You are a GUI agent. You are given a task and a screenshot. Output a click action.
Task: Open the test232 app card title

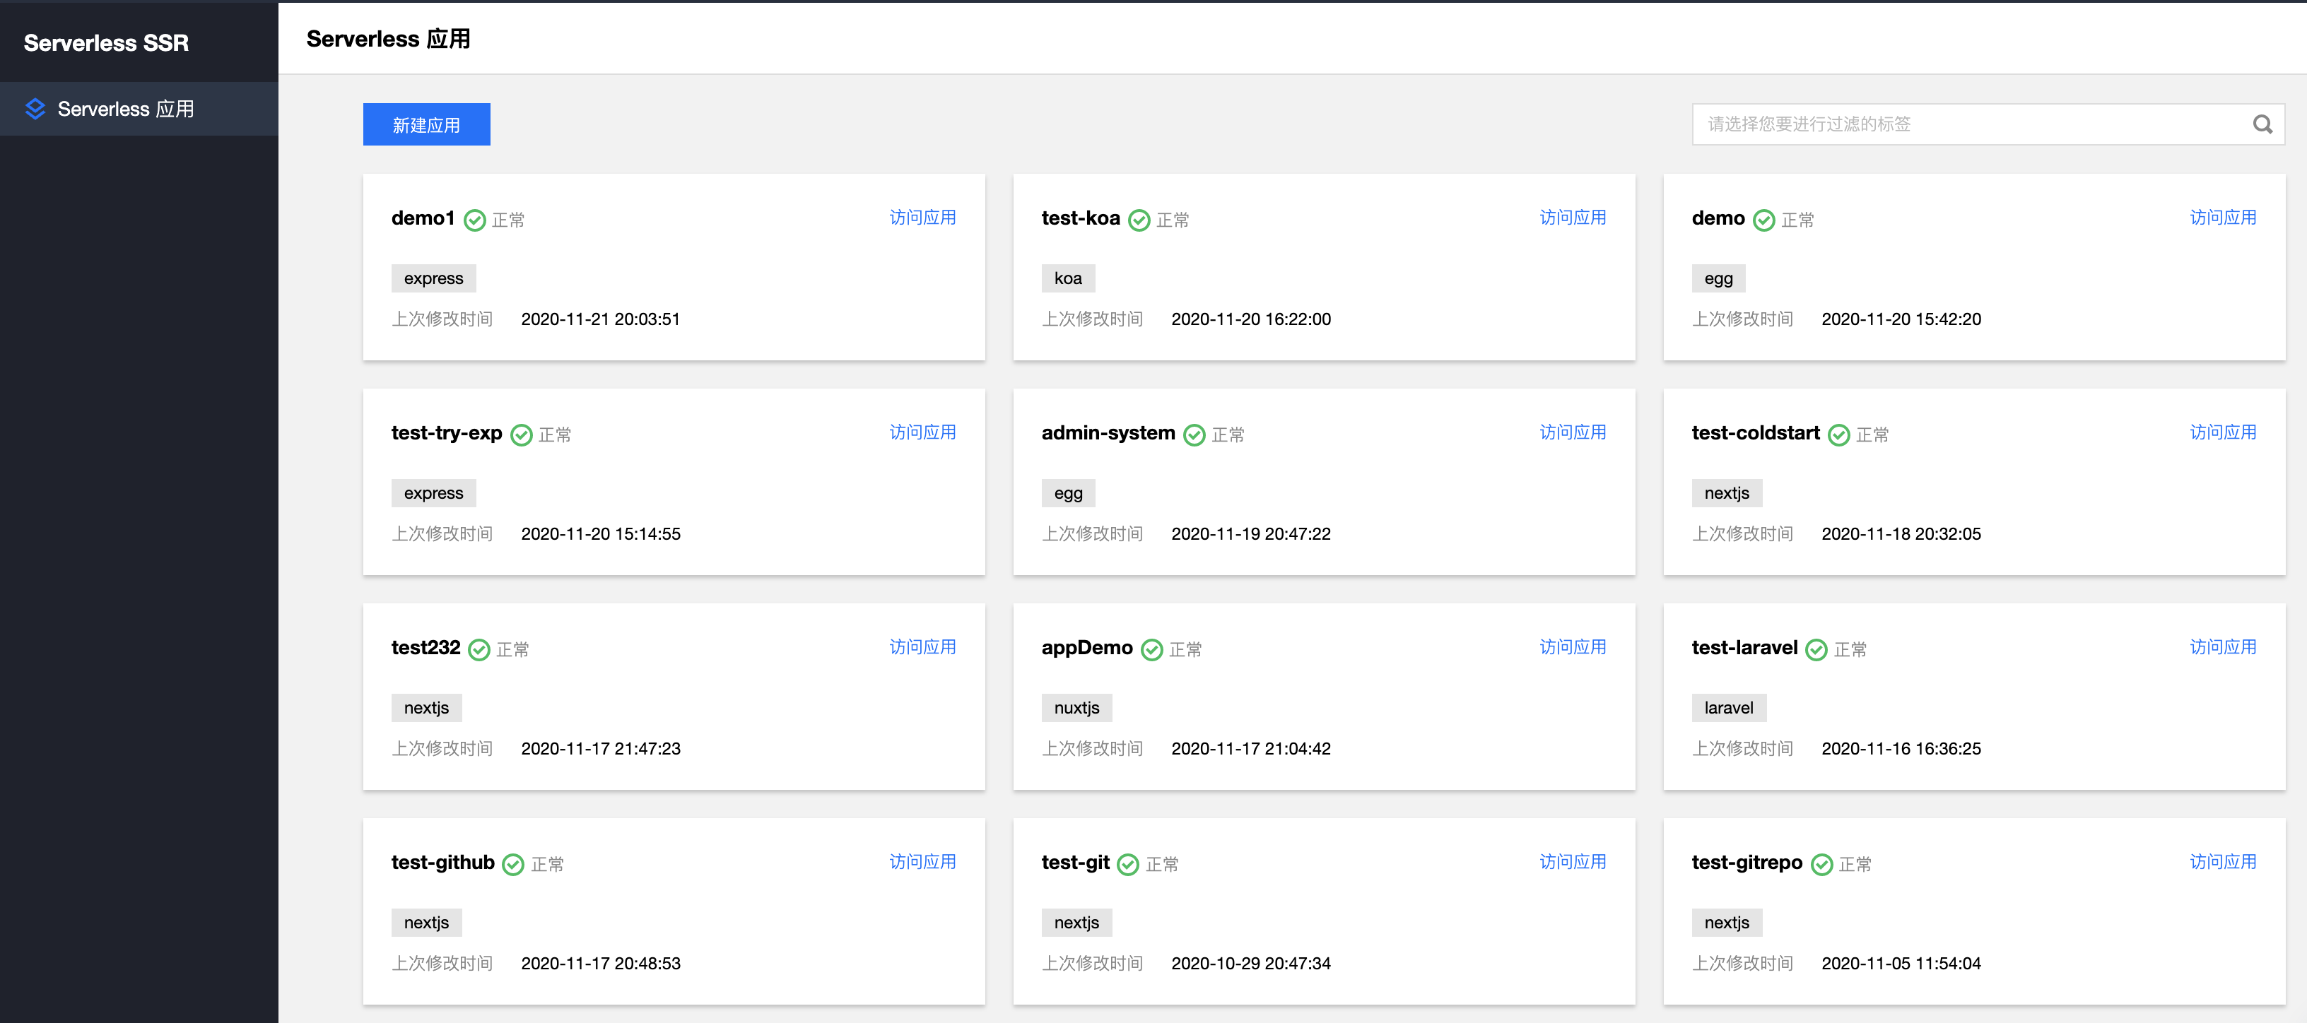[x=425, y=647]
